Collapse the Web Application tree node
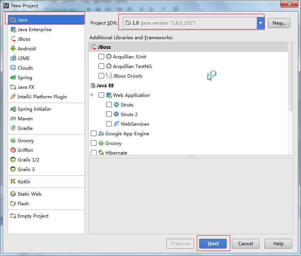Viewport: 301px width, 256px height. click(92, 95)
